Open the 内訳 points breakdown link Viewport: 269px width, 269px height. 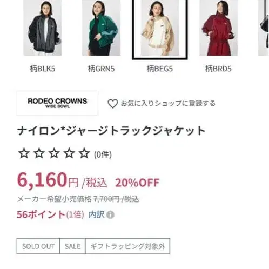[96, 214]
